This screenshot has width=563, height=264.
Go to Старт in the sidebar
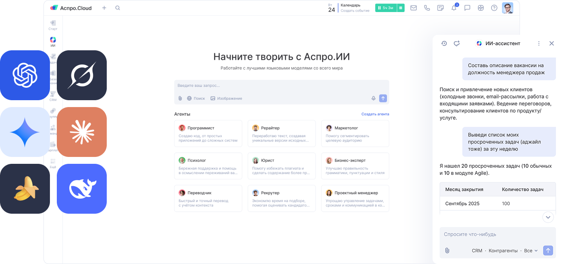click(53, 25)
